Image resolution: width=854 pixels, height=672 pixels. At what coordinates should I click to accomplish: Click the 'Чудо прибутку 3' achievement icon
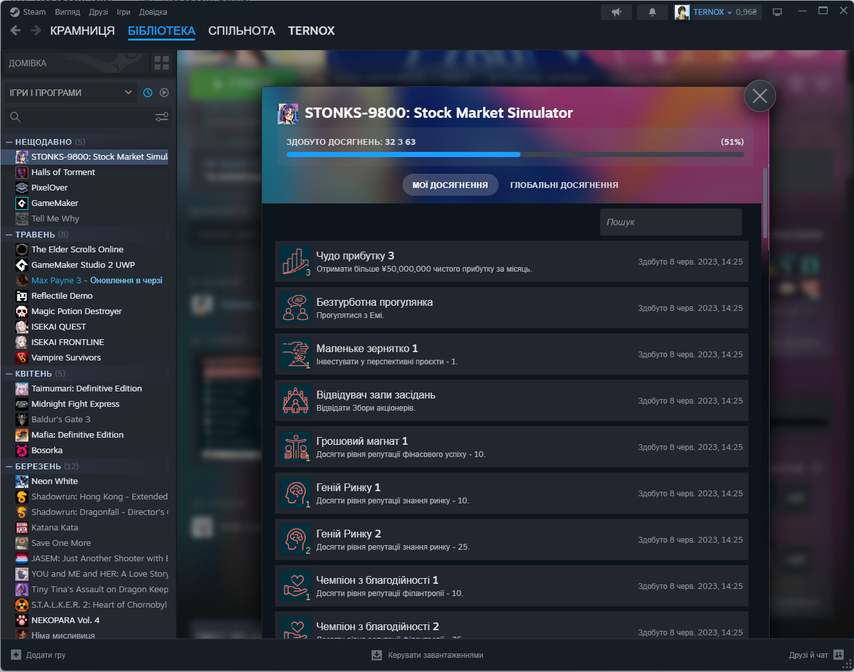click(x=296, y=261)
